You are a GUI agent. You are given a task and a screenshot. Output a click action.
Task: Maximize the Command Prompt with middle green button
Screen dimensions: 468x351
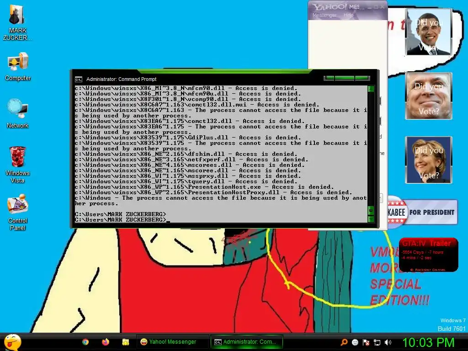coord(345,78)
